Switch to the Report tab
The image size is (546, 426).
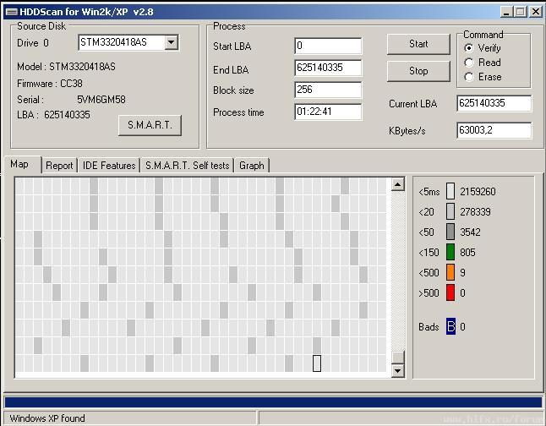(59, 166)
